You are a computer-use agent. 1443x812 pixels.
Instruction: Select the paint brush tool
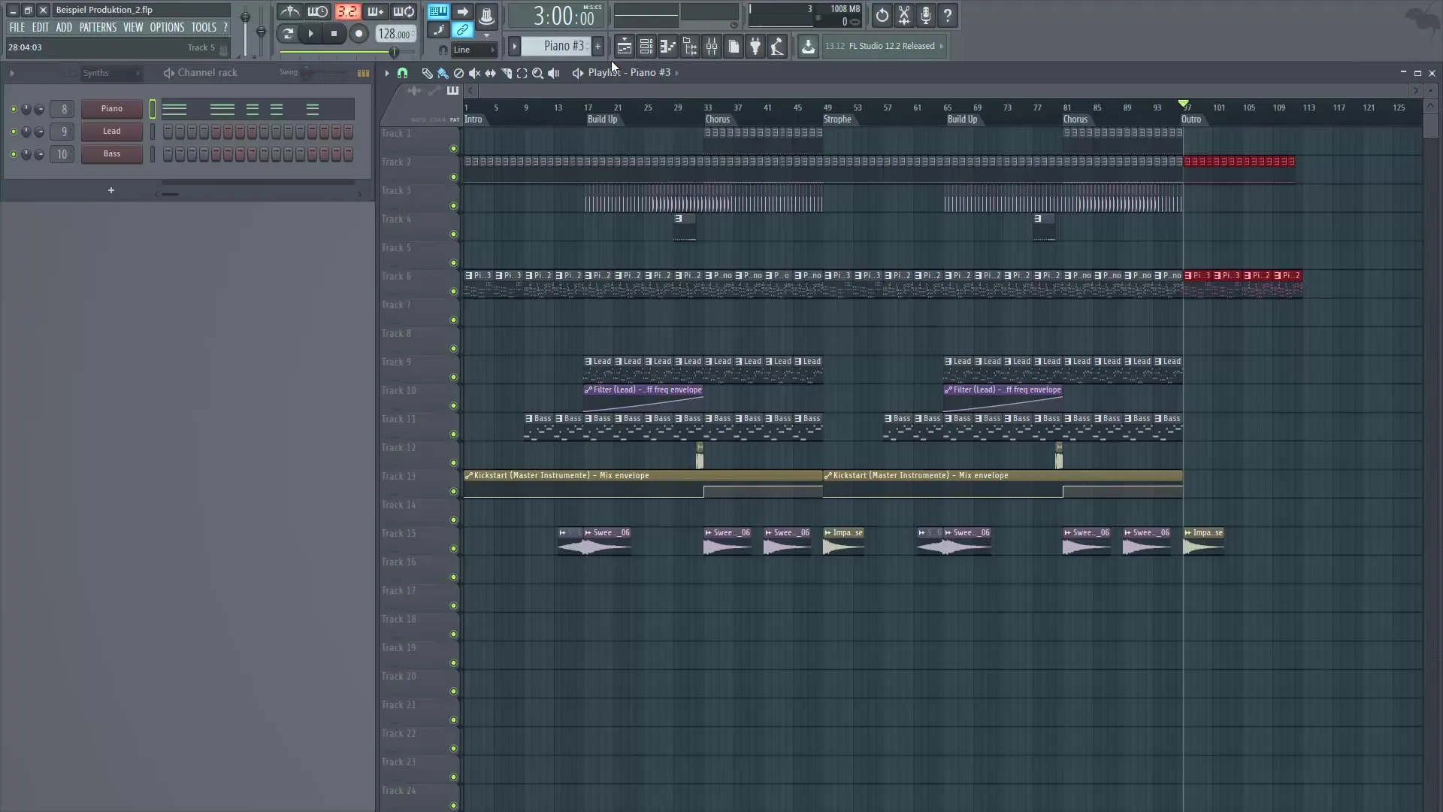443,73
